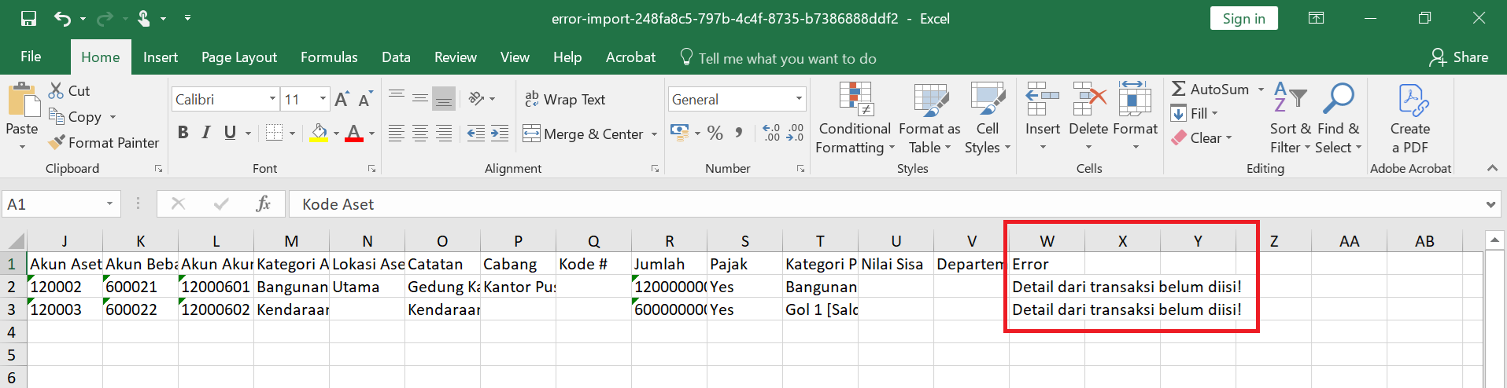Open the General number format dropdown
This screenshot has width=1507, height=388.
[799, 99]
